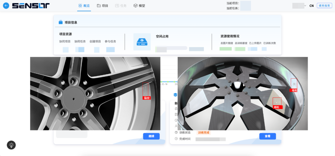Screen dimensions: 335x156
Task: Click the 继续 button
Action: point(151,136)
